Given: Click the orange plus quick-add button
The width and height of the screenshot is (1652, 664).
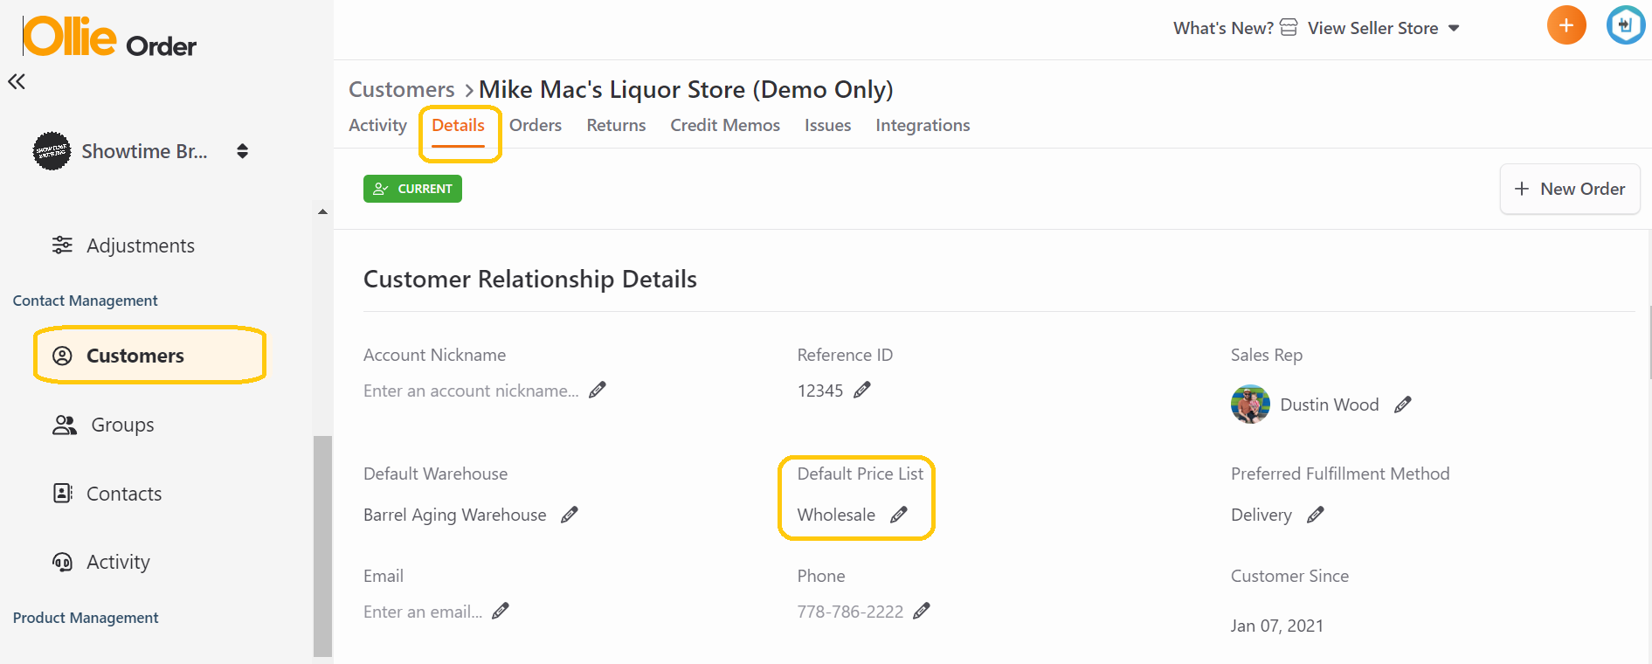Looking at the screenshot, I should click(1566, 25).
